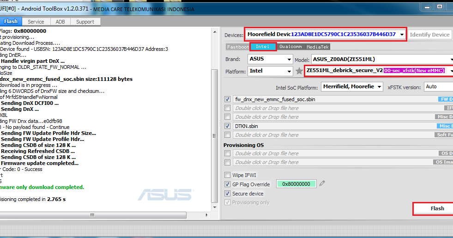Screen dimensions: 453x238
Task: Click the 'Code: 0 - Success' log line
Action: point(22,169)
